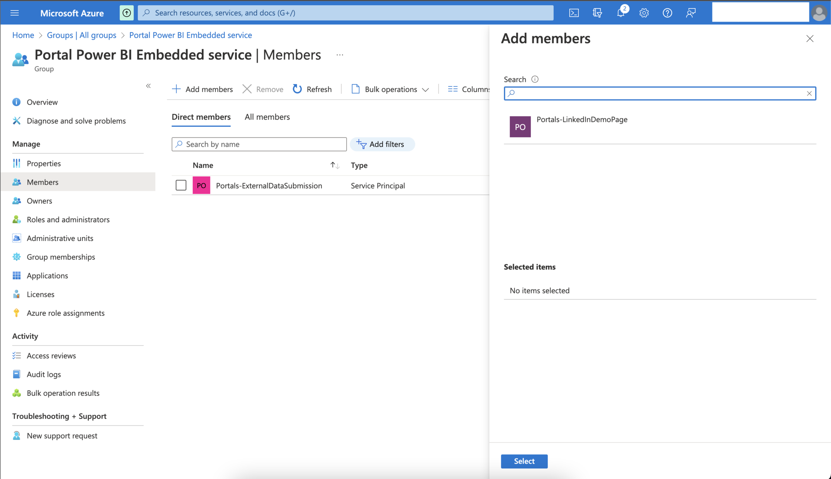Viewport: 831px width, 479px height.
Task: Open directories and subscriptions filter icon
Action: pos(597,13)
